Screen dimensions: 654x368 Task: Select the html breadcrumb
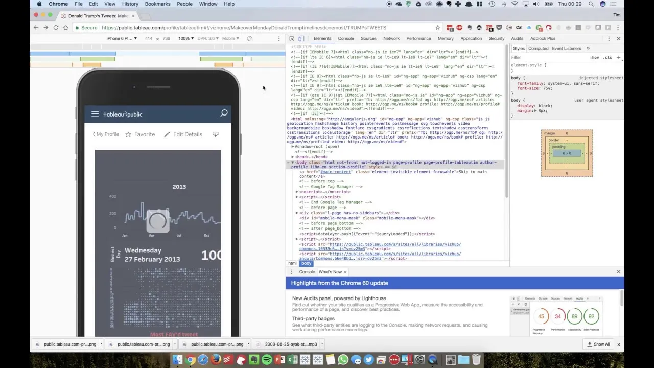292,263
